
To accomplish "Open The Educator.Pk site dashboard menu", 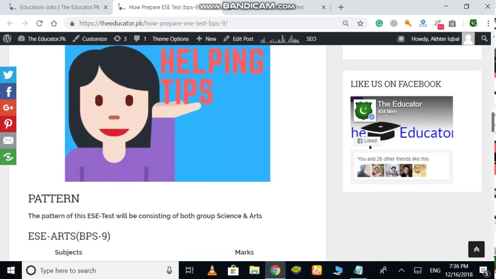I will [42, 39].
